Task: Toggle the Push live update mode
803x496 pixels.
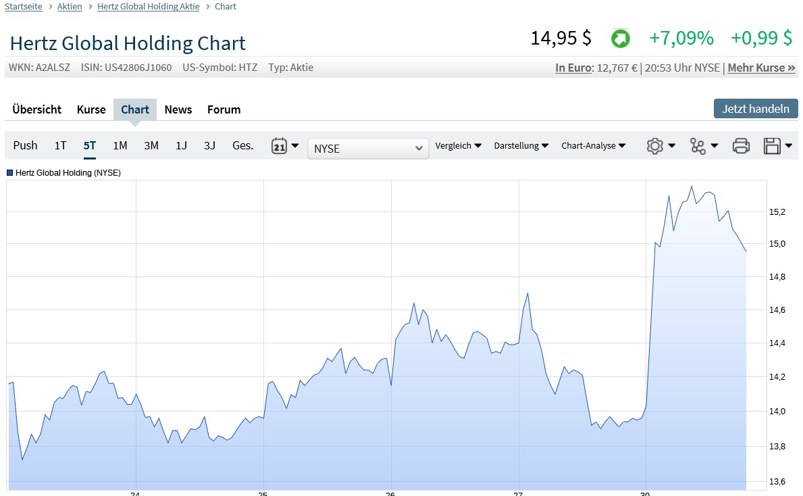Action: click(x=26, y=145)
